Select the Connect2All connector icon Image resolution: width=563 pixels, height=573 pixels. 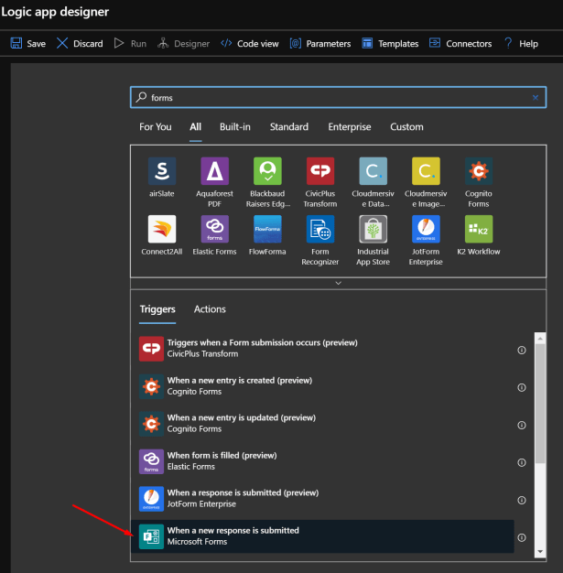click(x=162, y=229)
